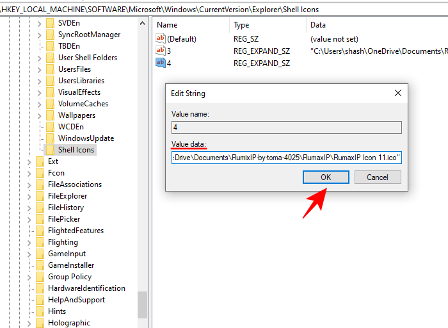Click the (Default) value icon
Image resolution: width=448 pixels, height=328 pixels.
(x=161, y=39)
